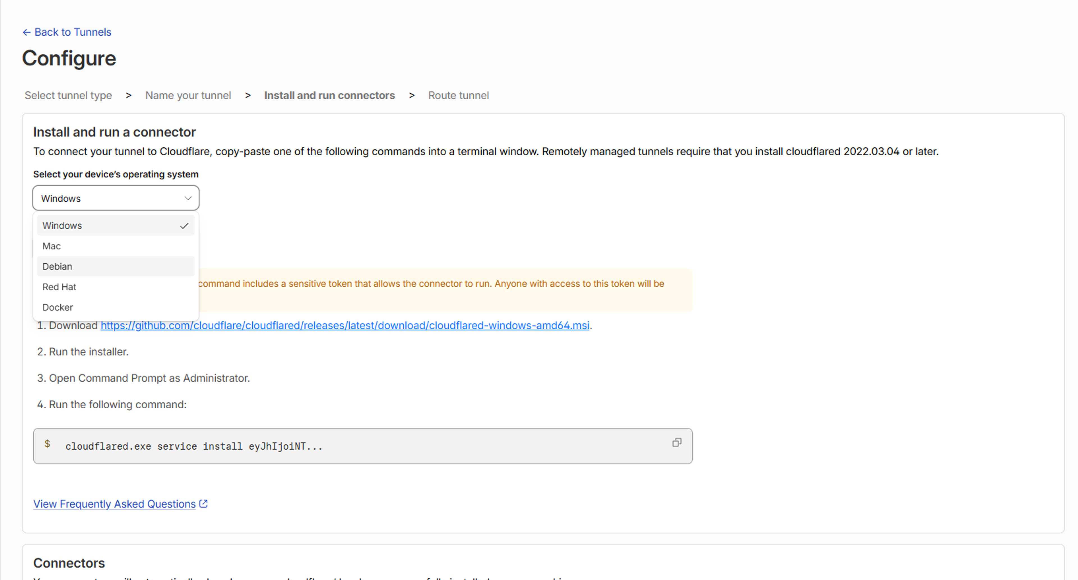Click the Configure page title
The height and width of the screenshot is (580, 1078).
(x=69, y=58)
